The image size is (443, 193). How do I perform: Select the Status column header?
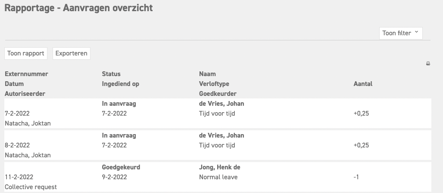coord(111,74)
